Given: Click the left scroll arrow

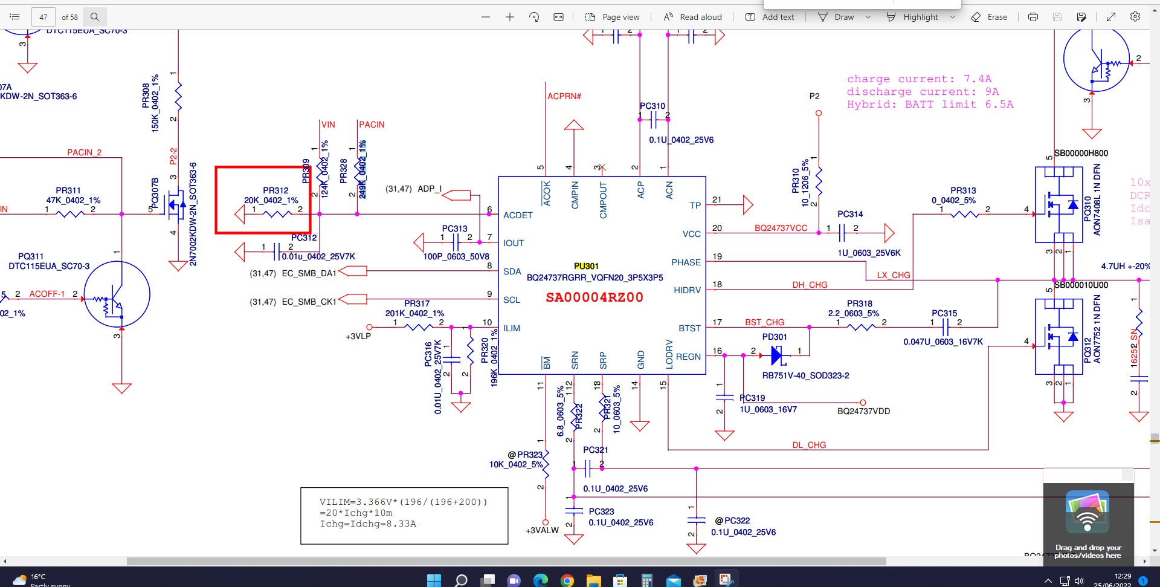Looking at the screenshot, I should pos(5,561).
